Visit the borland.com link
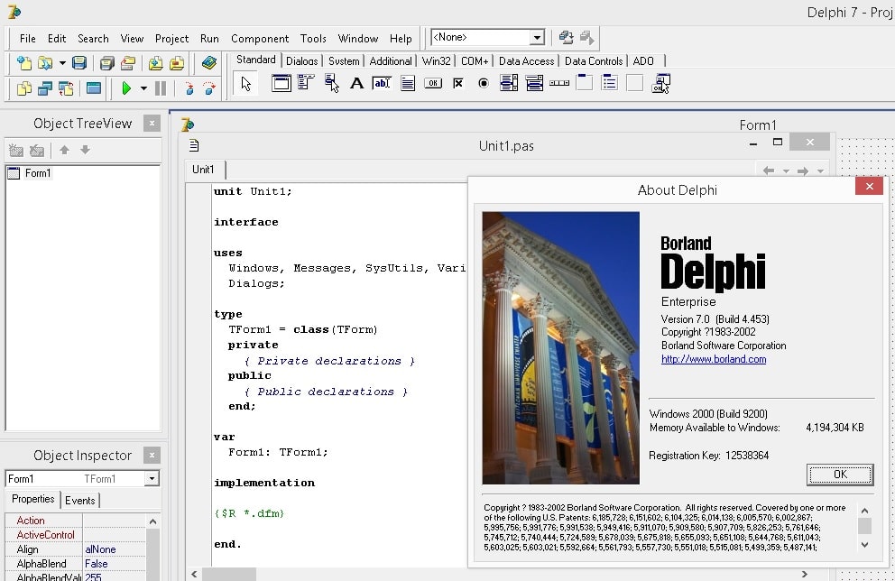 (x=714, y=358)
